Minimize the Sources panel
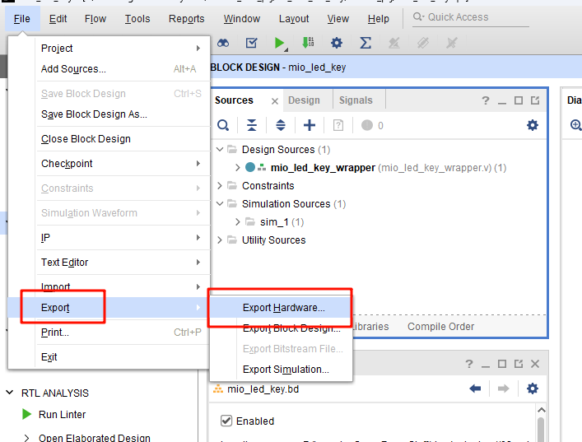 click(502, 101)
